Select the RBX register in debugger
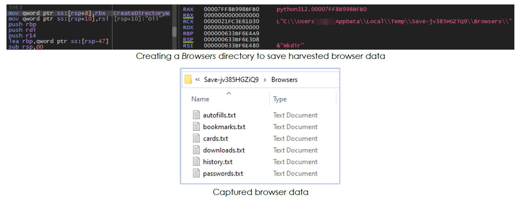This screenshot has height=199, width=516. click(188, 15)
